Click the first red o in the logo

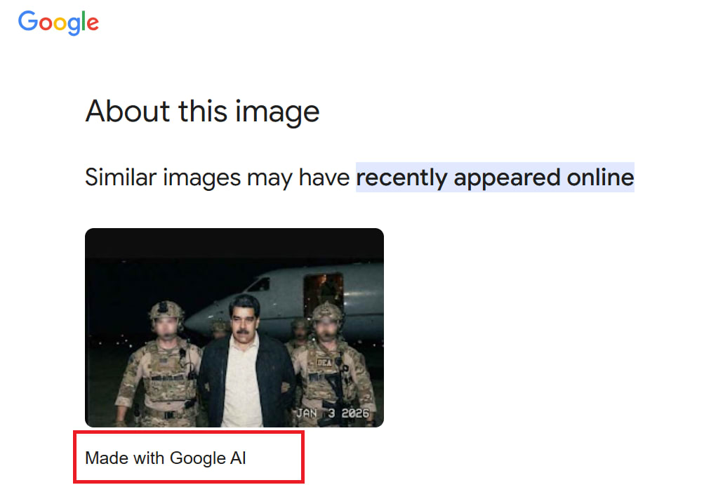click(44, 25)
